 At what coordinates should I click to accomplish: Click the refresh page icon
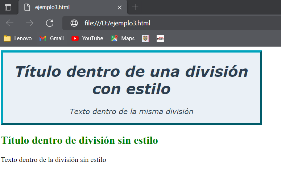pyautogui.click(x=50, y=23)
